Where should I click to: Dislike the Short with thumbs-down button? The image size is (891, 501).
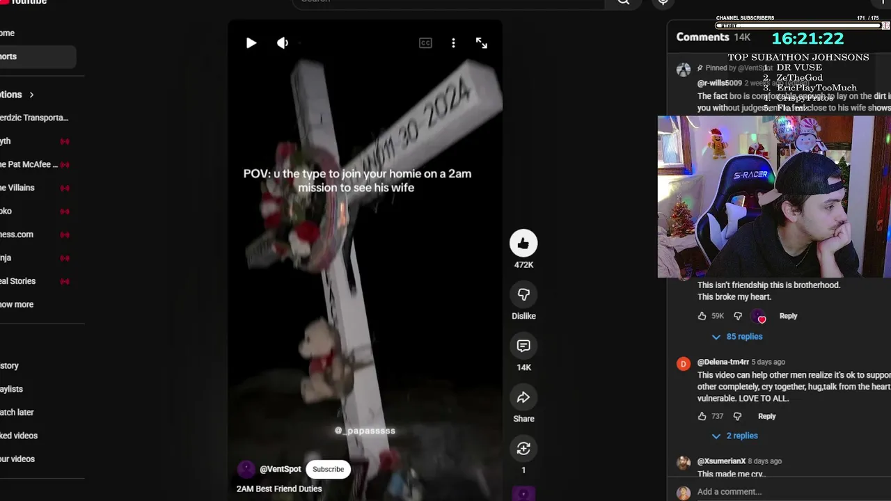523,294
